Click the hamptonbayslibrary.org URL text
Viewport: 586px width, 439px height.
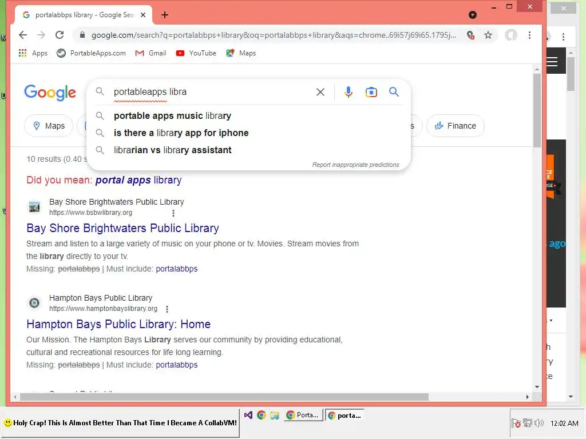tap(103, 309)
